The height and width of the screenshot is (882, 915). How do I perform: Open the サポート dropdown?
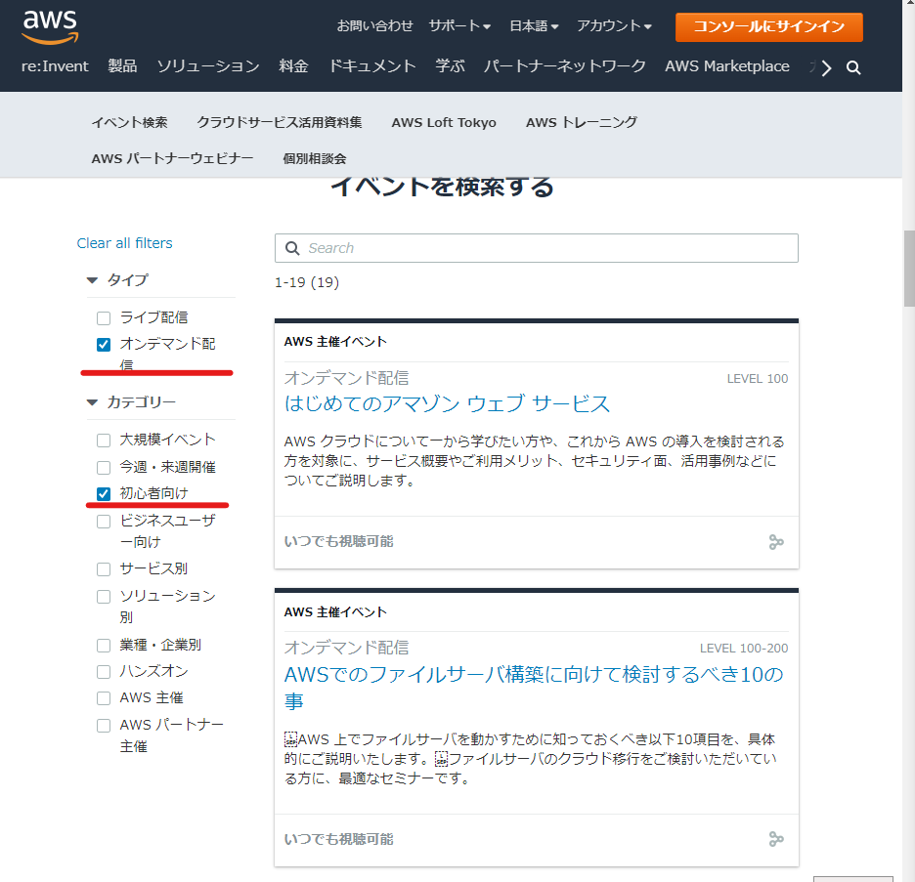point(459,26)
